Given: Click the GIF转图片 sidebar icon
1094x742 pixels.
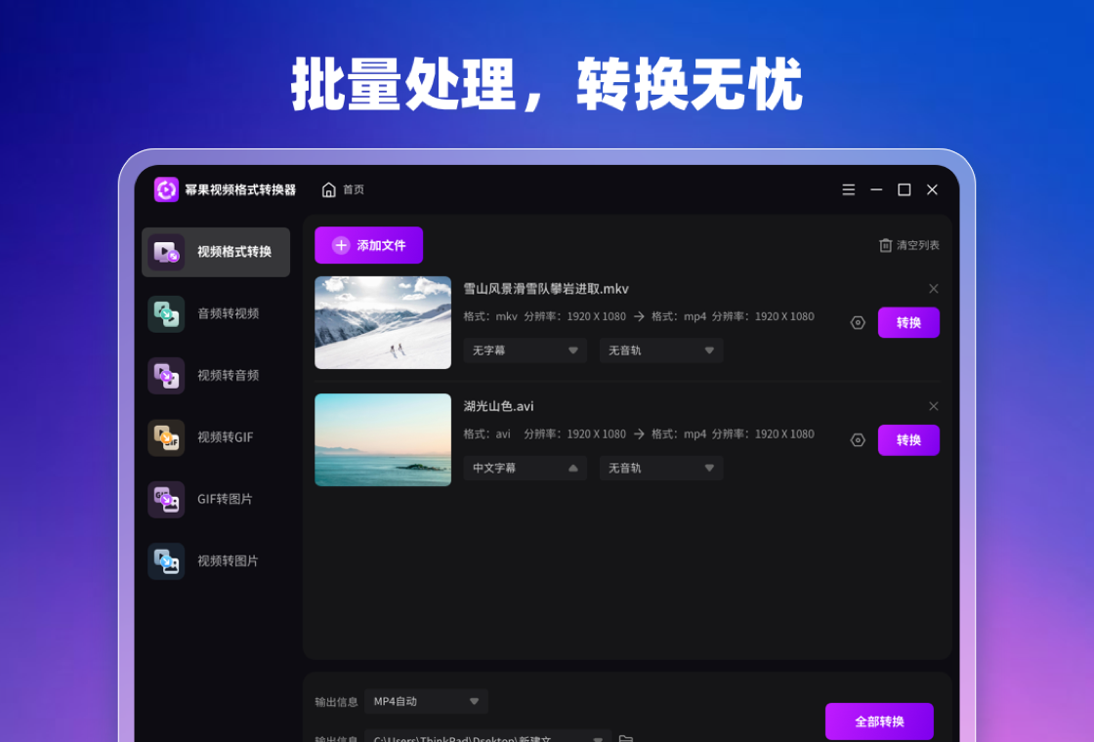Looking at the screenshot, I should (x=166, y=499).
